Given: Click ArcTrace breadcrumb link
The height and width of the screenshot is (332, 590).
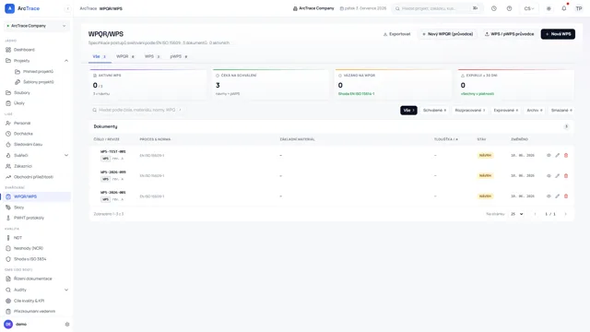Looking at the screenshot, I should pyautogui.click(x=88, y=8).
